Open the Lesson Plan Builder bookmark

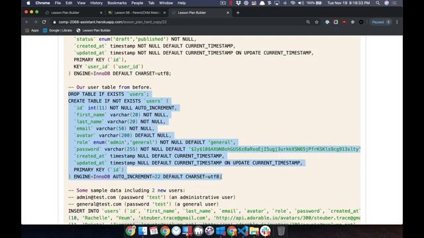pos(93,30)
